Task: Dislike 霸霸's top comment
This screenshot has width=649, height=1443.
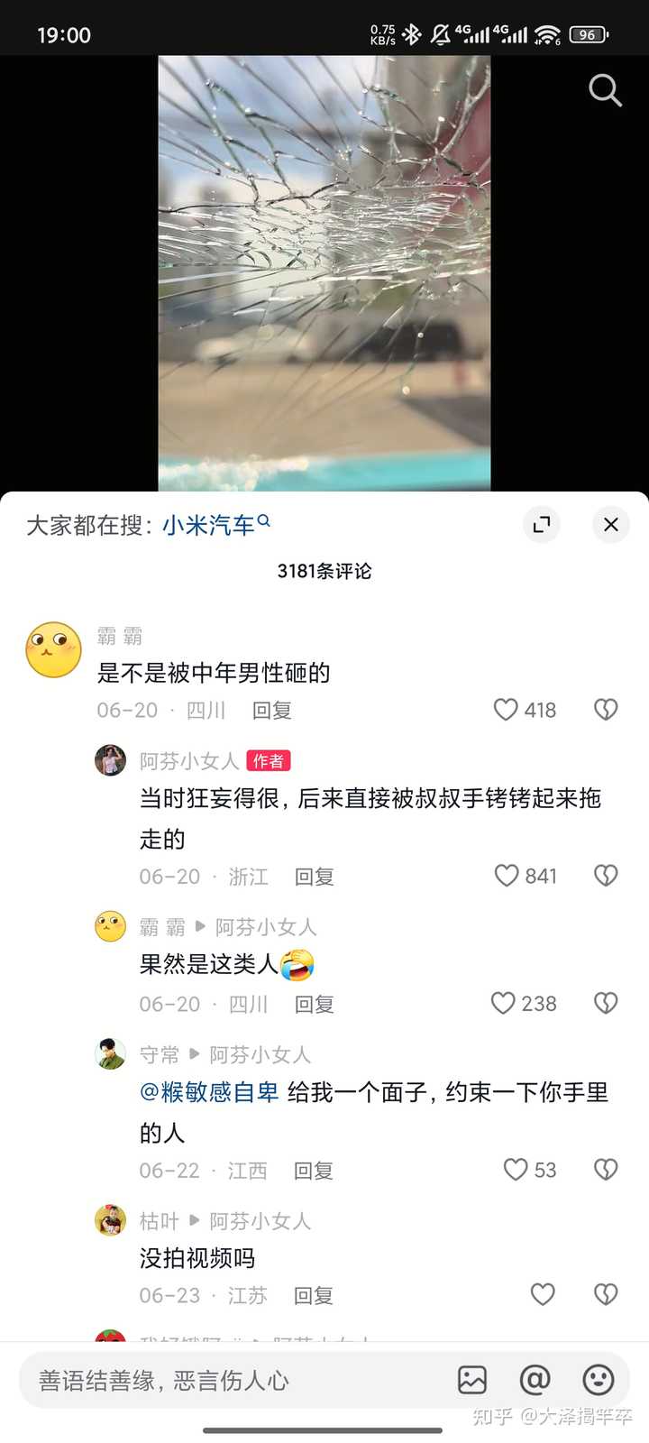Action: click(606, 710)
